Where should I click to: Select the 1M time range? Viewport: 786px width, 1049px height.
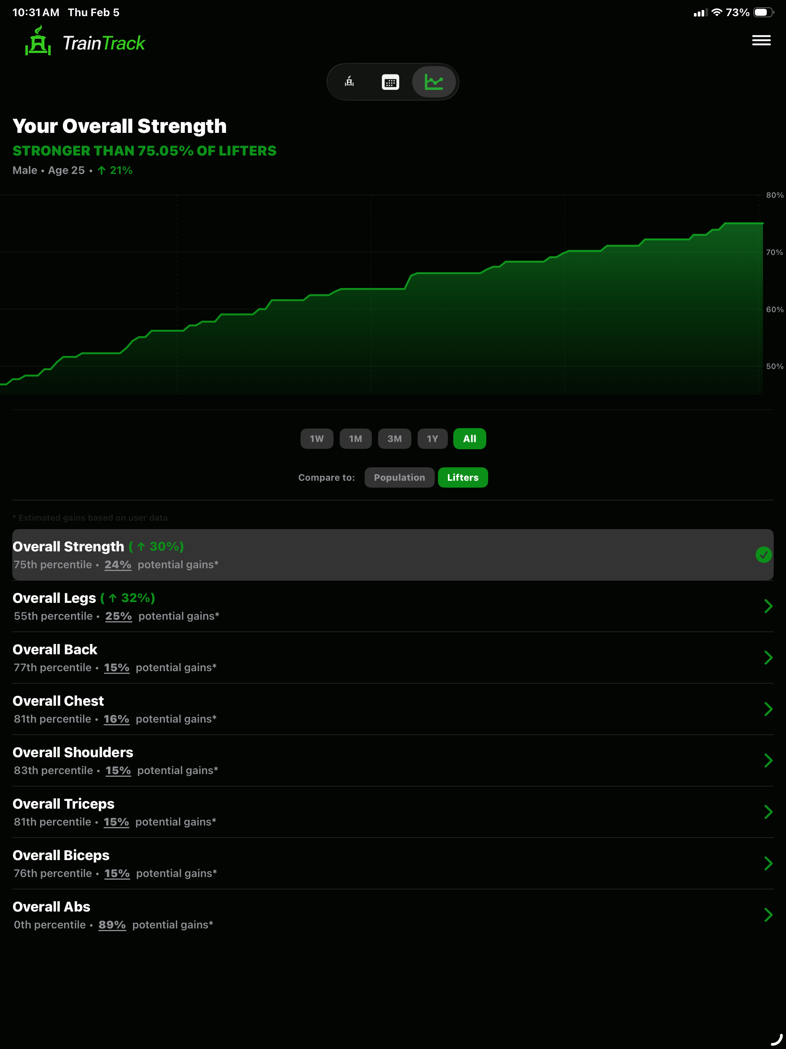355,438
